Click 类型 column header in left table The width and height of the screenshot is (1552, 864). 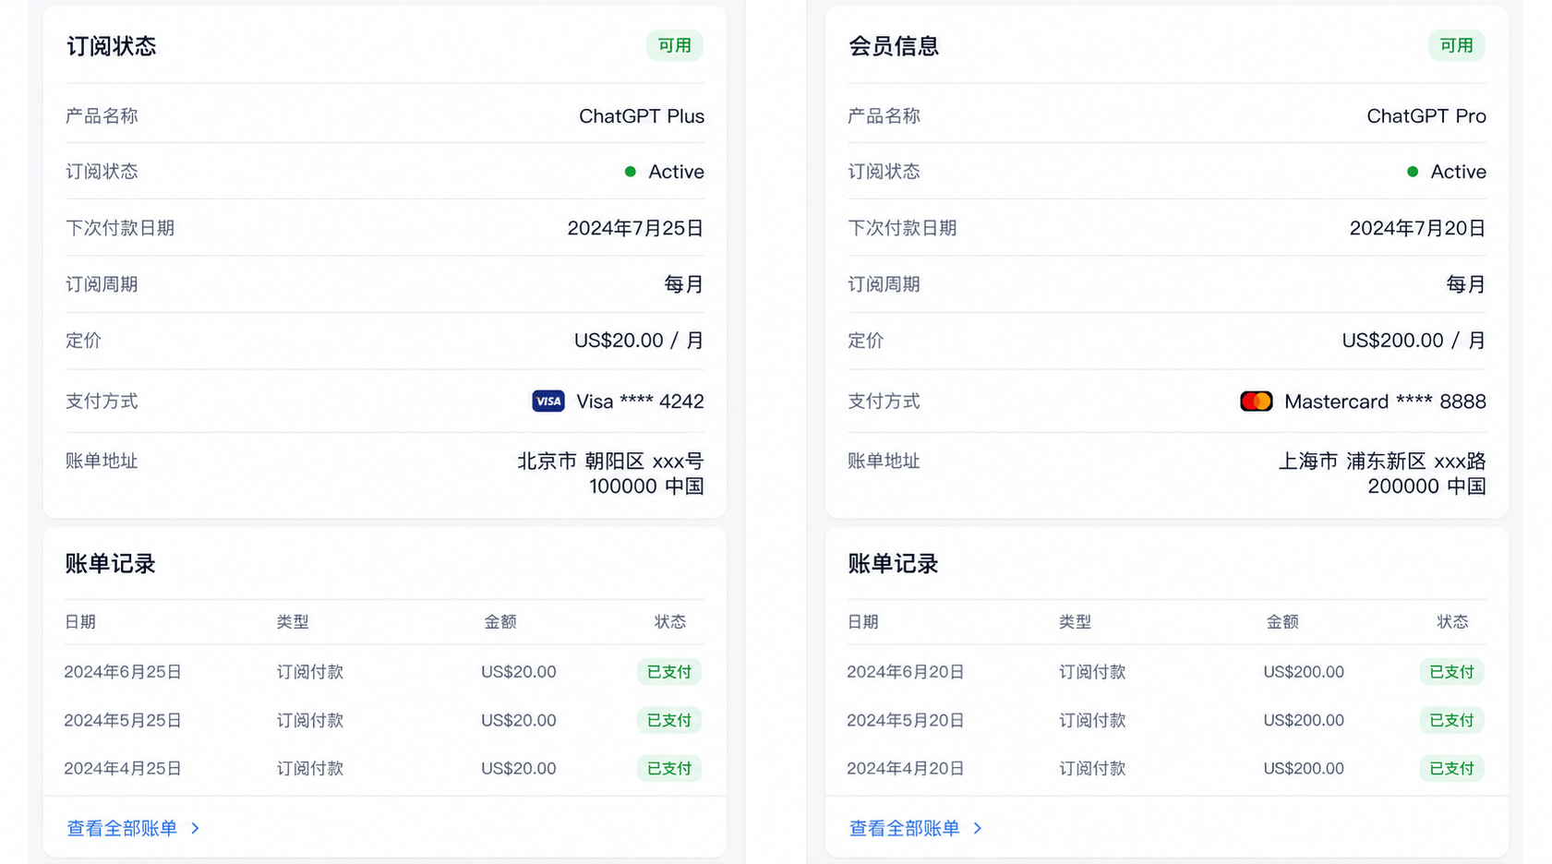[293, 622]
